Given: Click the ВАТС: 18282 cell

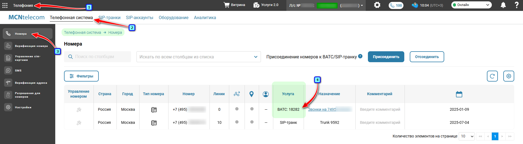Looking at the screenshot, I should point(288,109).
